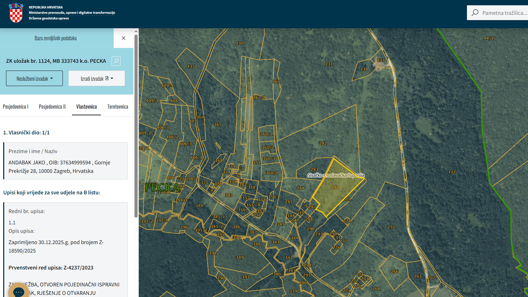The height and width of the screenshot is (297, 528).
Task: Click the magnifier icon in the search bar
Action: click(475, 13)
